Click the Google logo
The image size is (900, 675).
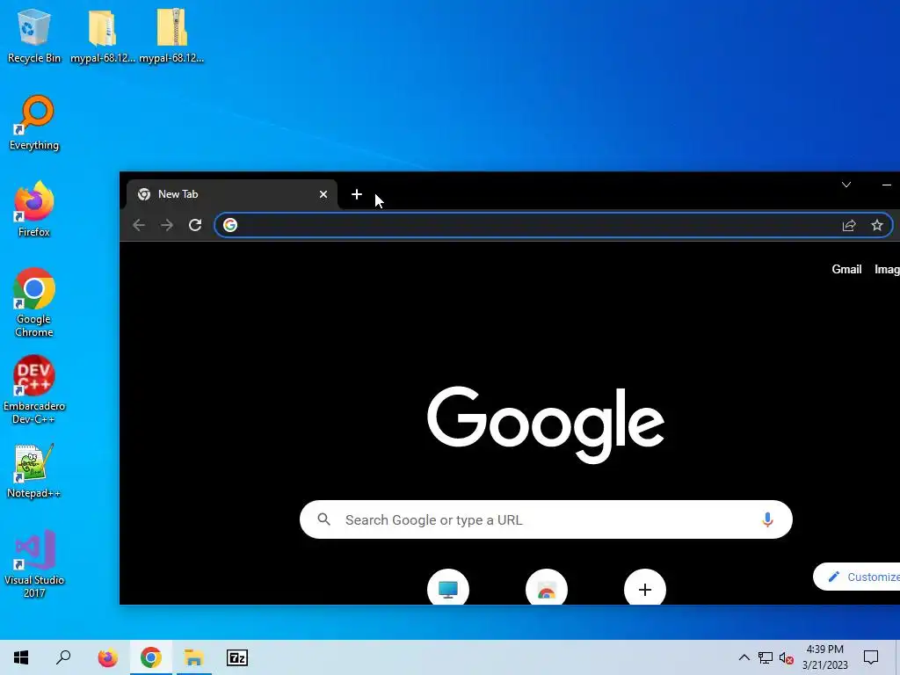[x=546, y=425]
